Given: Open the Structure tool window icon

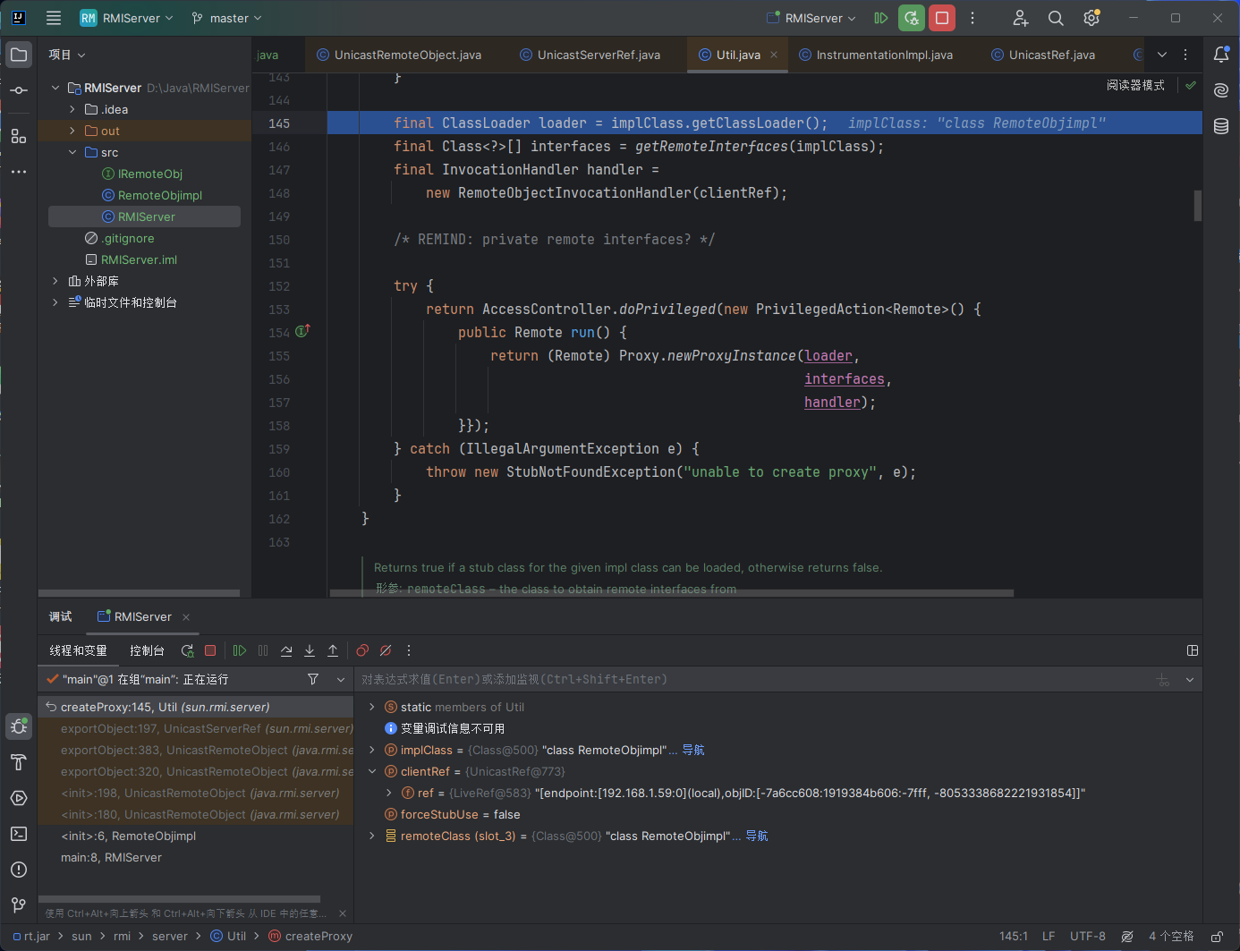Looking at the screenshot, I should tap(19, 136).
